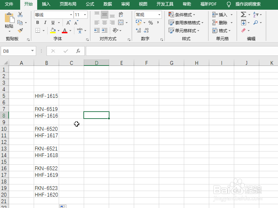Increase decimal places
278x208 pixels.
tap(138, 31)
